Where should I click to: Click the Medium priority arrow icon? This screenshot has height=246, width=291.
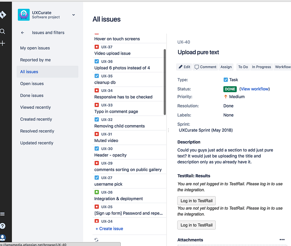[226, 97]
